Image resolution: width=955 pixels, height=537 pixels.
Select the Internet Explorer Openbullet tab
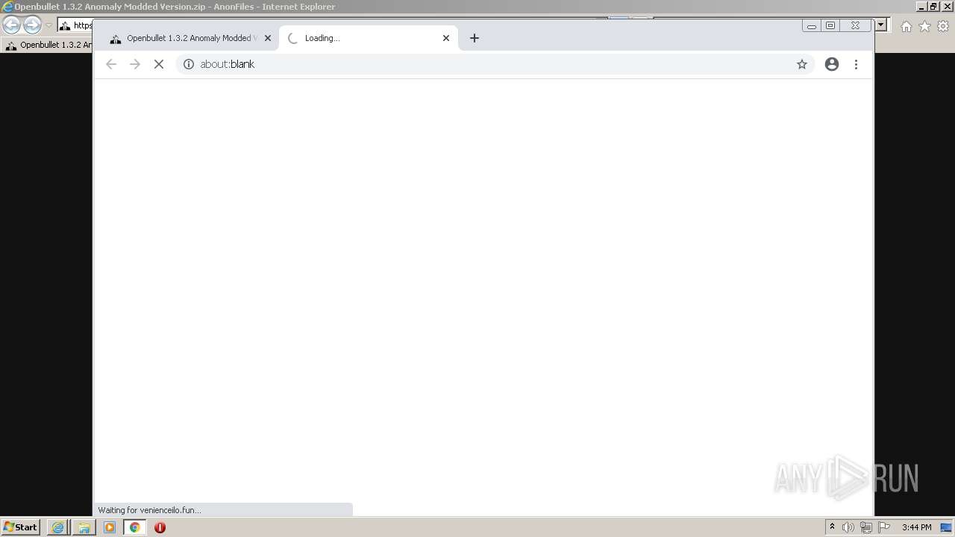coord(48,45)
